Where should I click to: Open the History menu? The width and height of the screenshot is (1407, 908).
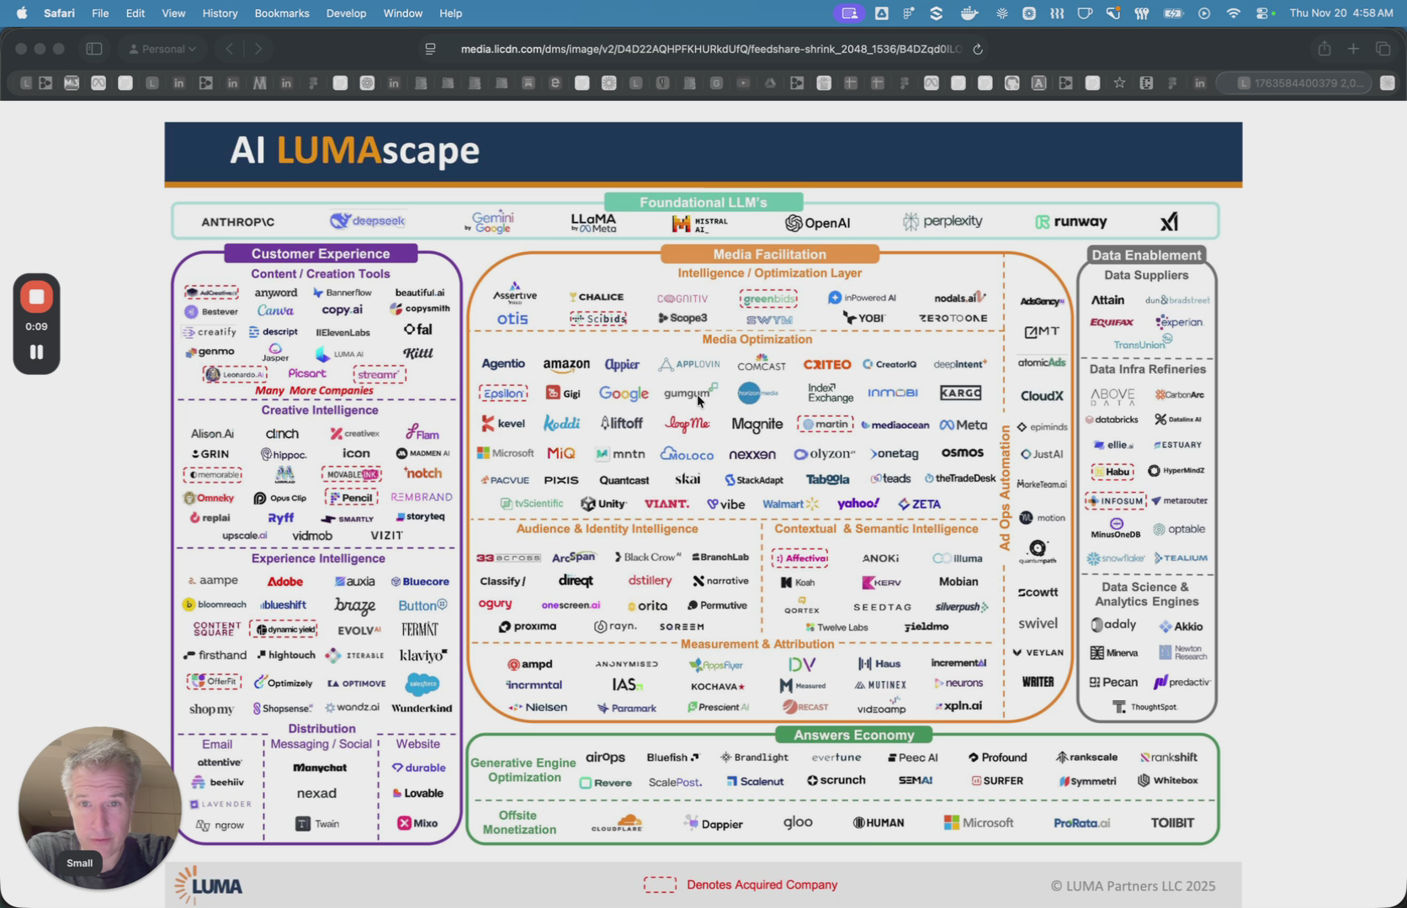220,13
